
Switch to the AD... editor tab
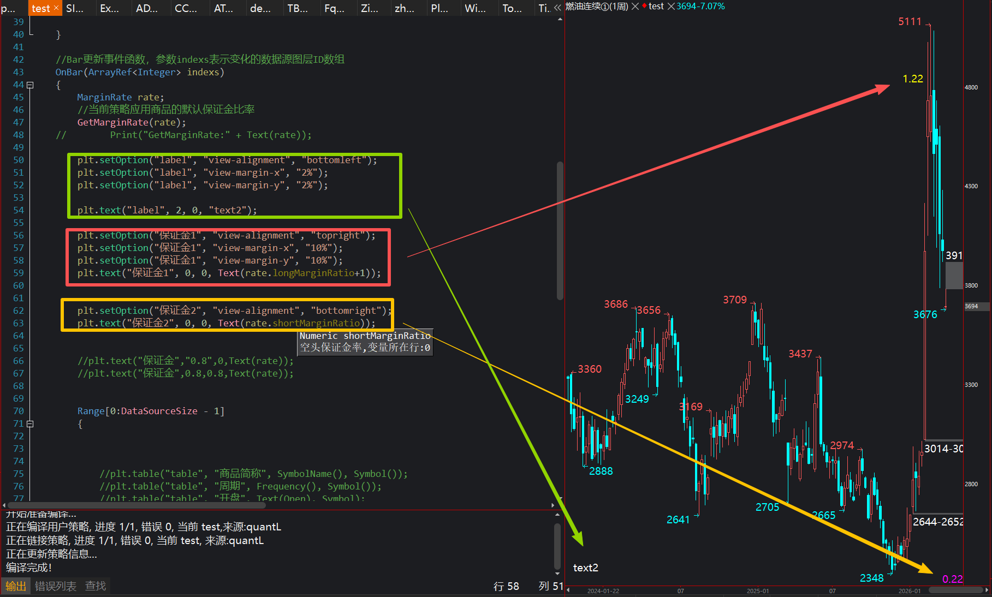[146, 8]
